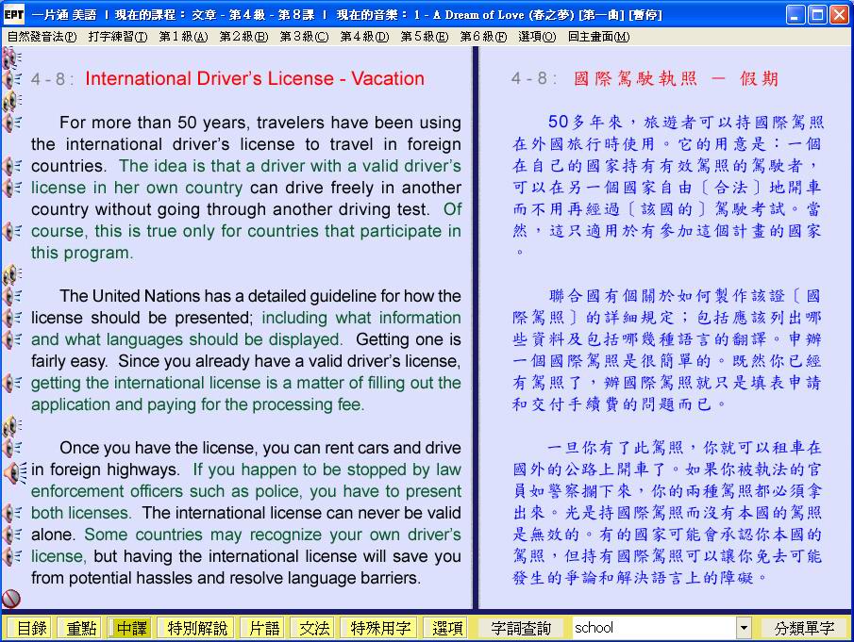Image resolution: width=854 pixels, height=642 pixels.
Task: Play first paragraph using double-speaker icon
Action: tap(12, 101)
